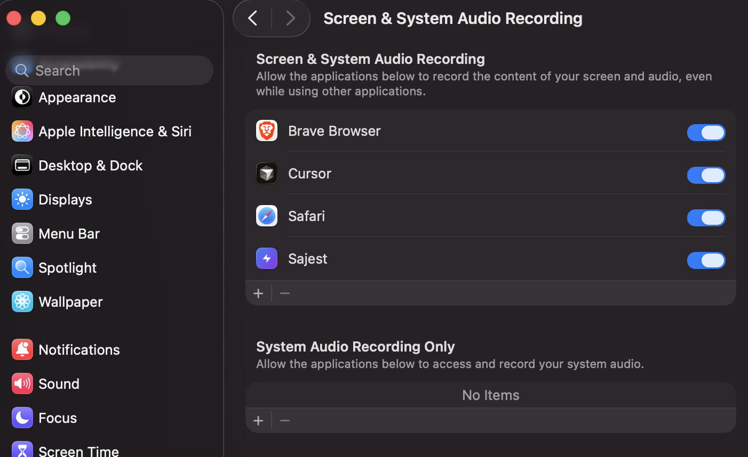
Task: Open Sound settings
Action: click(x=59, y=384)
